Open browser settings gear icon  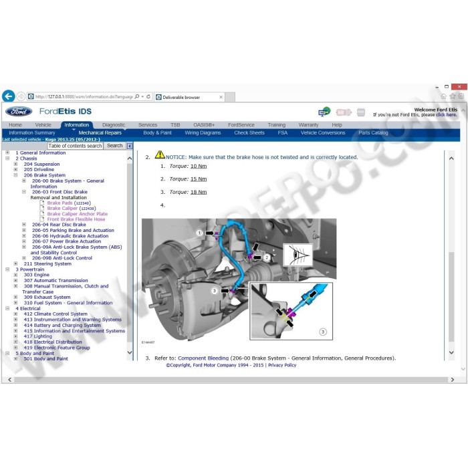(461, 96)
